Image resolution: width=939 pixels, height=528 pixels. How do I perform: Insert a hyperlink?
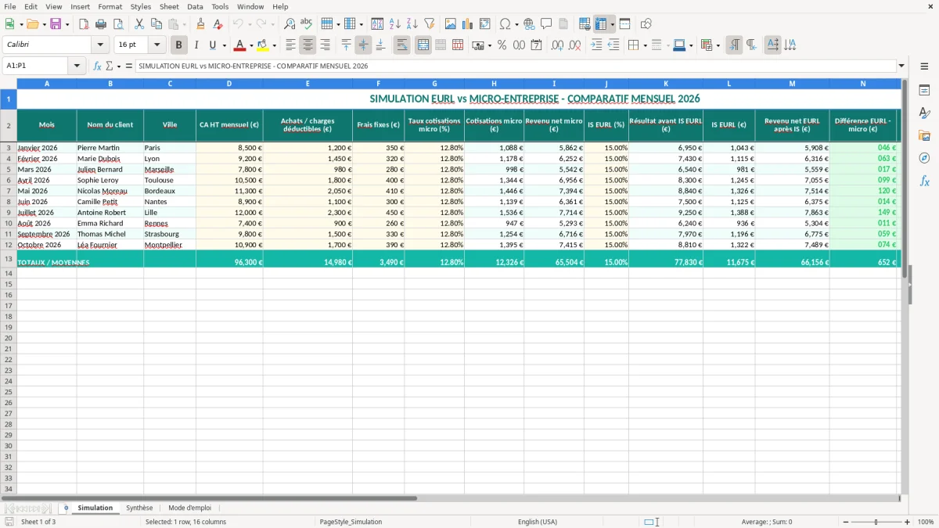[x=529, y=24]
